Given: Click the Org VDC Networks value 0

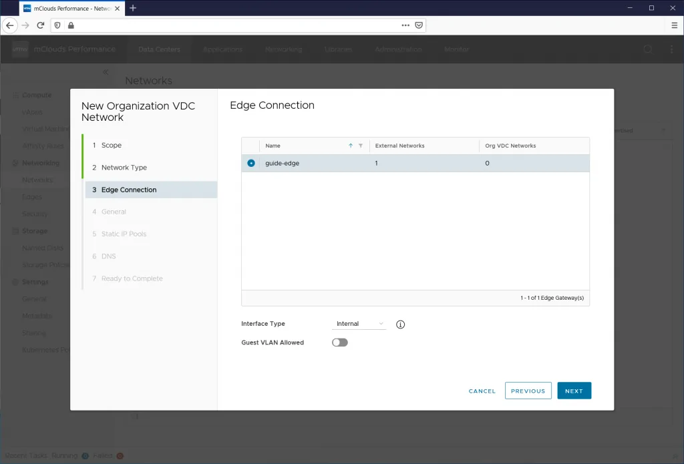Looking at the screenshot, I should [487, 163].
